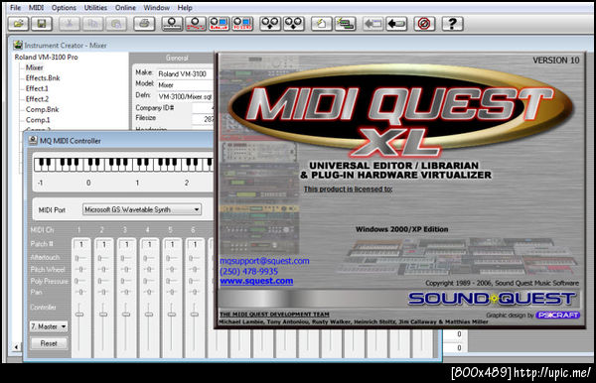Open the Utilities menu
The width and height of the screenshot is (596, 383).
coord(95,8)
